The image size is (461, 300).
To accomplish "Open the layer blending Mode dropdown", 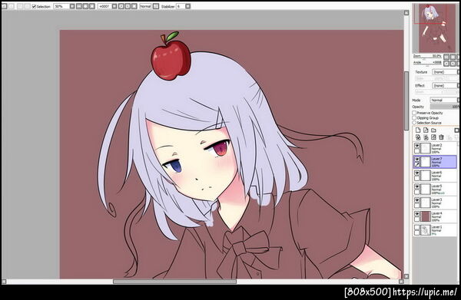I will pos(445,100).
